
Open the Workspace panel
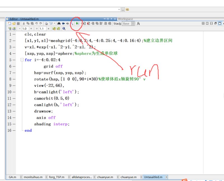pyautogui.click(x=125, y=19)
